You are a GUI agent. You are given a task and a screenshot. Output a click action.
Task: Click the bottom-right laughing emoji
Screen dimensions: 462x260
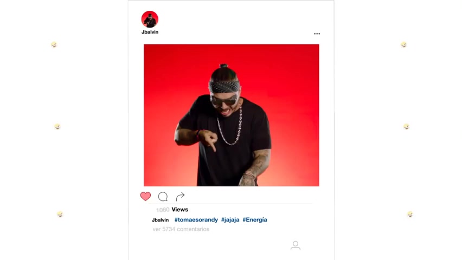pyautogui.click(x=410, y=214)
